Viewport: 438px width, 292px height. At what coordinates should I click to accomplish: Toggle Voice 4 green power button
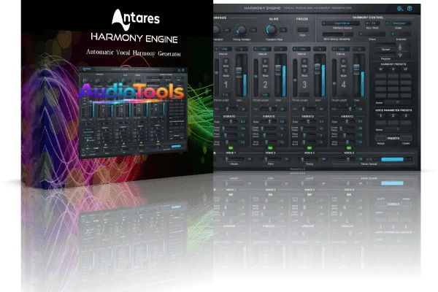click(349, 147)
